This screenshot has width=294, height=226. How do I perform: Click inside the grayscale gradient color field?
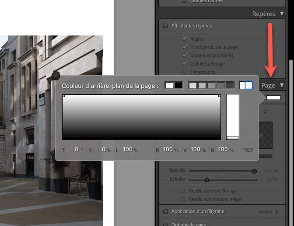pyautogui.click(x=141, y=117)
